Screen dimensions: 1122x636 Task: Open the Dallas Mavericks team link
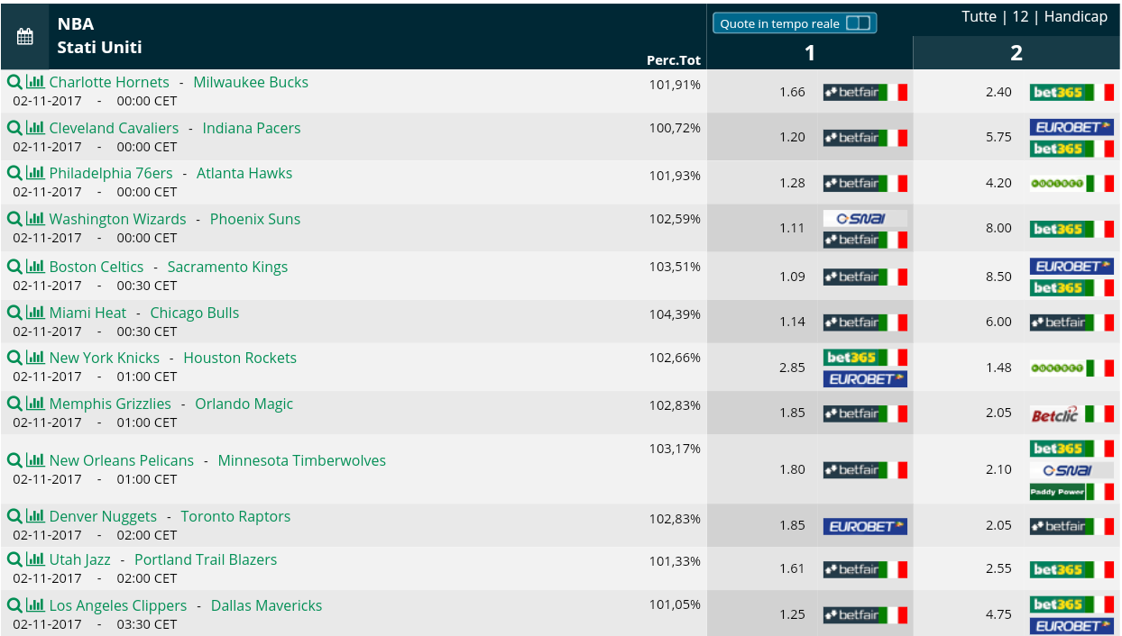(266, 605)
